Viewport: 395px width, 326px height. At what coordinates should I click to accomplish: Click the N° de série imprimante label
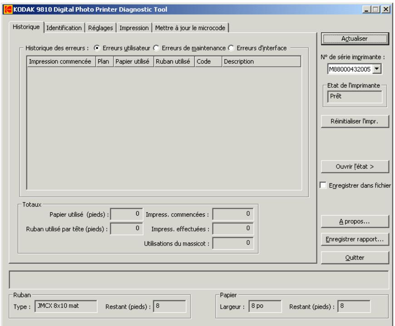tap(353, 57)
